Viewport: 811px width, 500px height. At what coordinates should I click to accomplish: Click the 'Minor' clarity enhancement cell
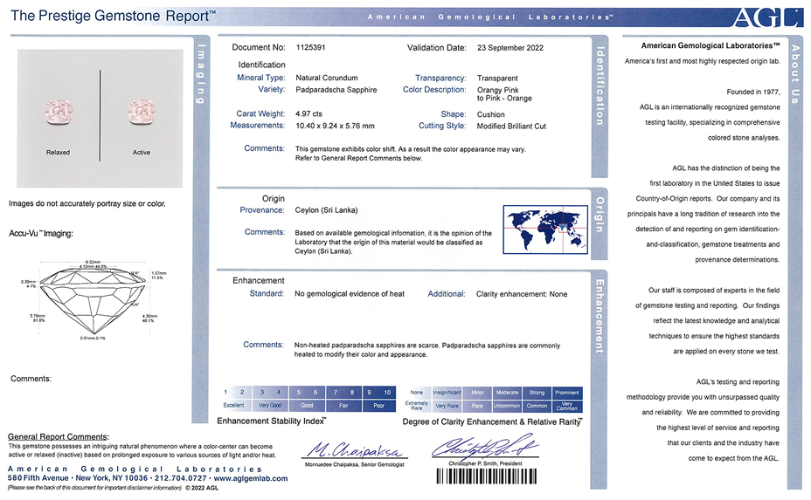click(477, 393)
